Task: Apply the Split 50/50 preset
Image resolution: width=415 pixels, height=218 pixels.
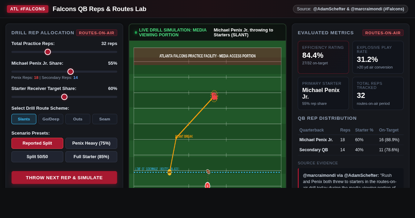Action: [x=37, y=157]
